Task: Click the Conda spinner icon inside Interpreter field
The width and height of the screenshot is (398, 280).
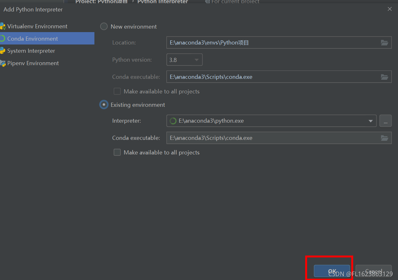Action: point(173,121)
